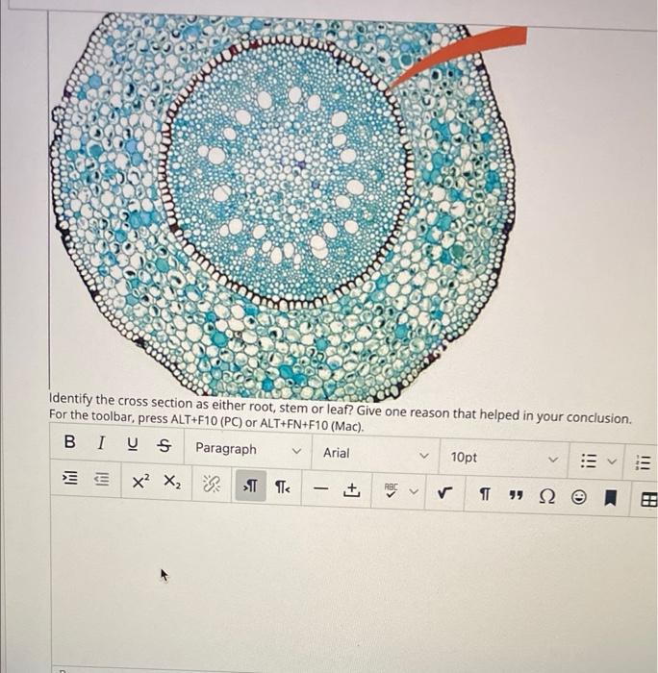This screenshot has width=658, height=673.
Task: Apply superscript formatting
Action: (x=140, y=481)
